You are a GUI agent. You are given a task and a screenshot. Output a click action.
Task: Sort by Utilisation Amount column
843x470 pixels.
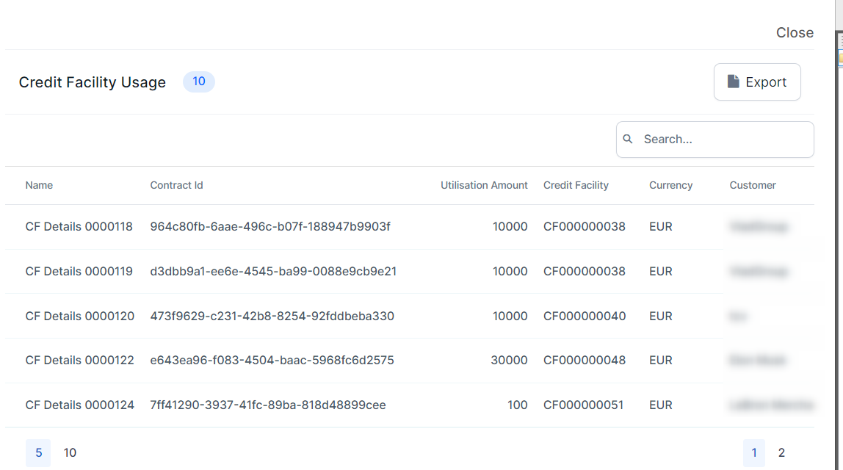[x=484, y=185]
